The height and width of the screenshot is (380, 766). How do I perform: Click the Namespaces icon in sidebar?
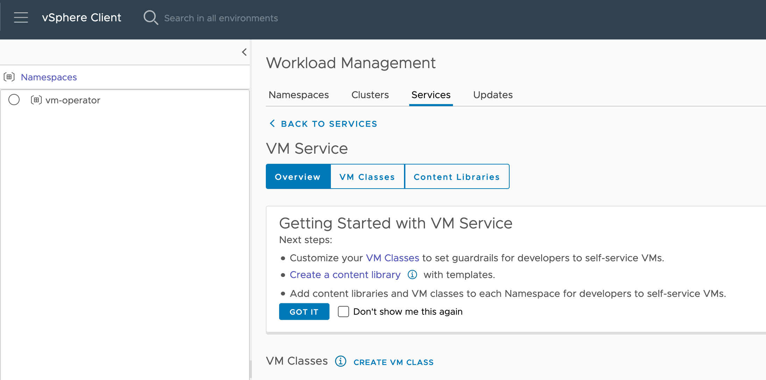click(x=9, y=77)
